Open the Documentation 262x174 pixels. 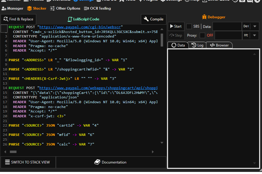(111, 162)
